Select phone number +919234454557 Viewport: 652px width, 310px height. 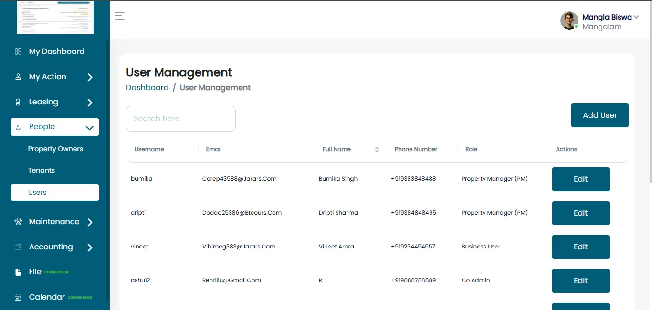(413, 247)
